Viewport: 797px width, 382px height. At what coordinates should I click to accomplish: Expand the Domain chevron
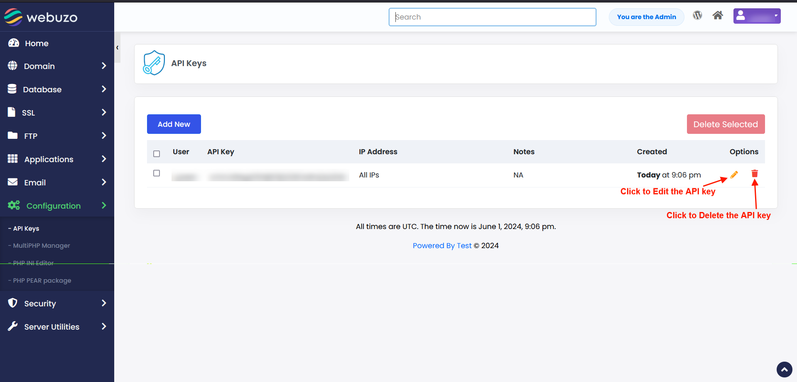pyautogui.click(x=104, y=66)
